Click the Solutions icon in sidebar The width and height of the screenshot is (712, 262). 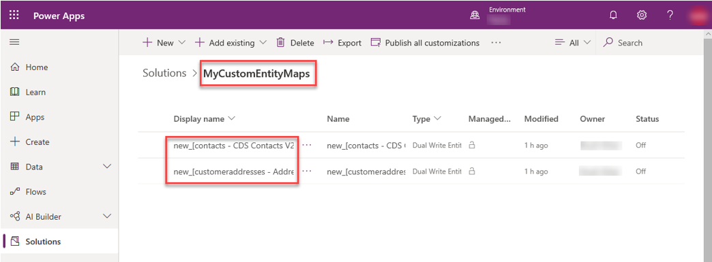click(x=14, y=242)
